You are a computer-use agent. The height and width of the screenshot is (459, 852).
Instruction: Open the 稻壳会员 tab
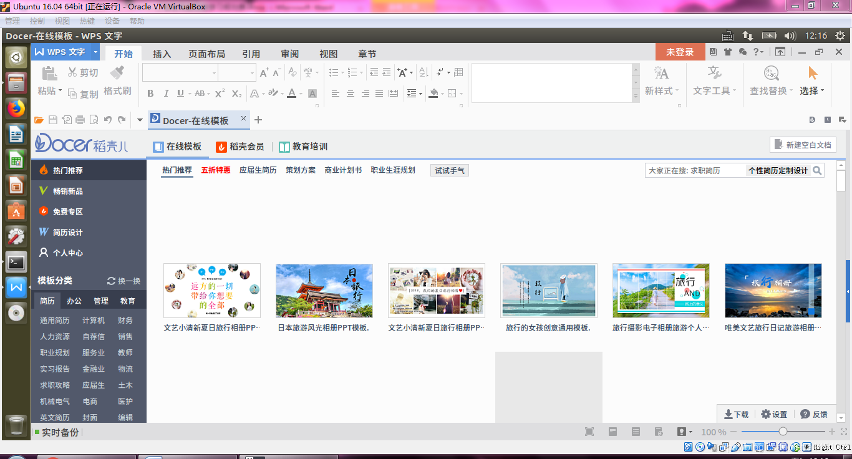[x=240, y=147]
